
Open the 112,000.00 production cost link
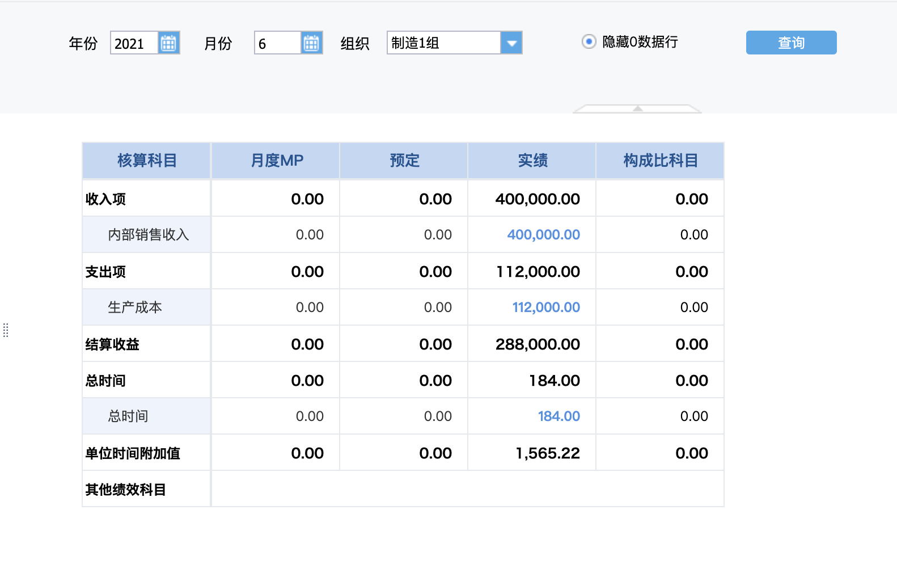[546, 307]
